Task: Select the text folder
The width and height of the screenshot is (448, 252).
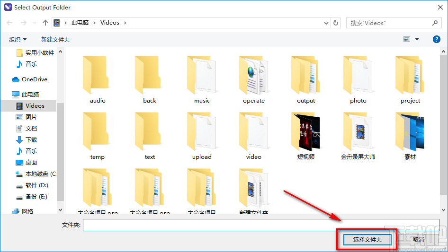Action: [150, 136]
